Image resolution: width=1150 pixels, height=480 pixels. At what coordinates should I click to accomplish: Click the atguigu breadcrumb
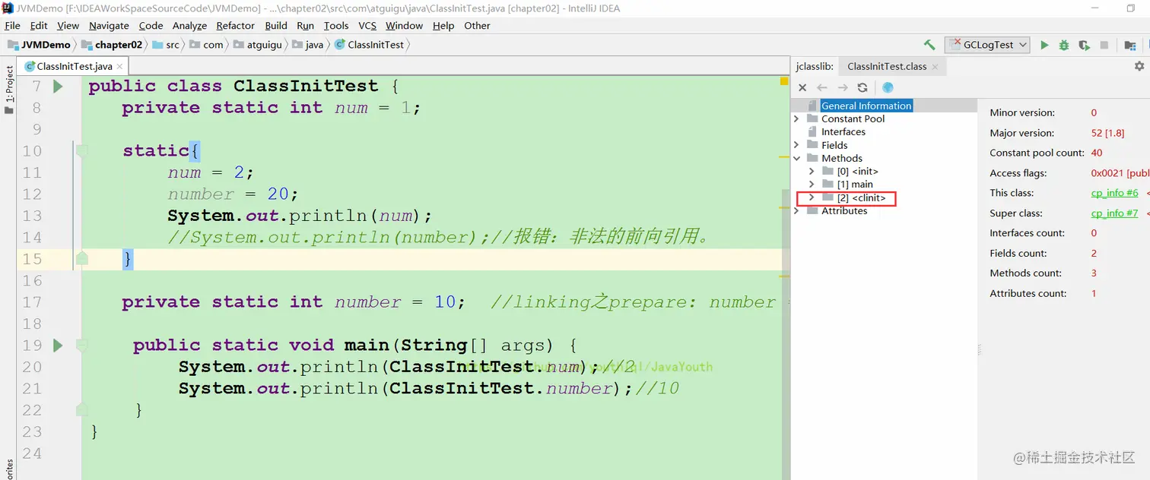[x=258, y=45]
